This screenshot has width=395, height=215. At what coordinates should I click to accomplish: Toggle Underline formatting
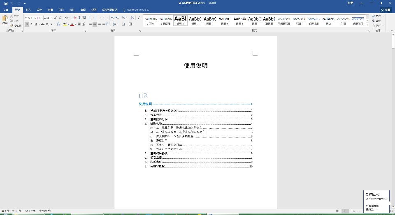click(36, 24)
